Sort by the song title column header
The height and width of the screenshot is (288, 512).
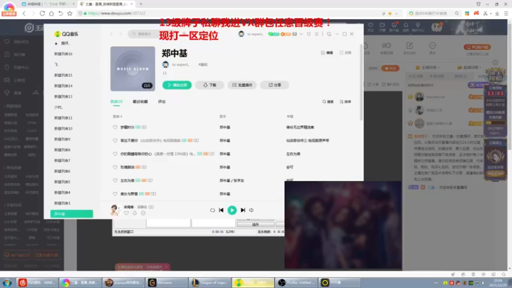tap(117, 116)
